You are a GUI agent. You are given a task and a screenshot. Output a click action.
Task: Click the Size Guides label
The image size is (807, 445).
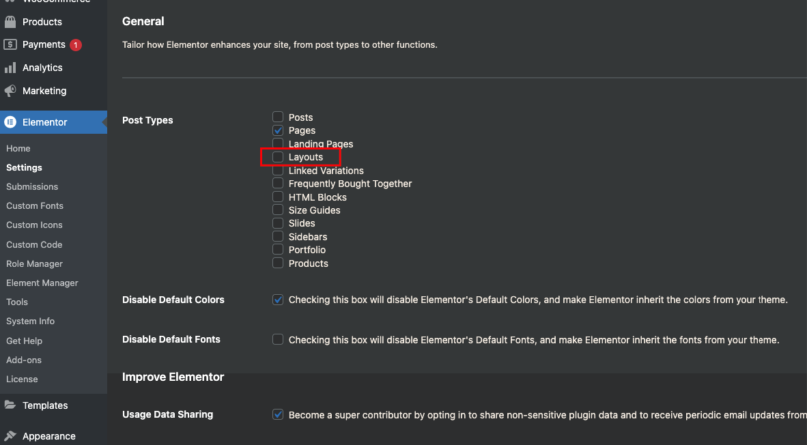coord(314,210)
